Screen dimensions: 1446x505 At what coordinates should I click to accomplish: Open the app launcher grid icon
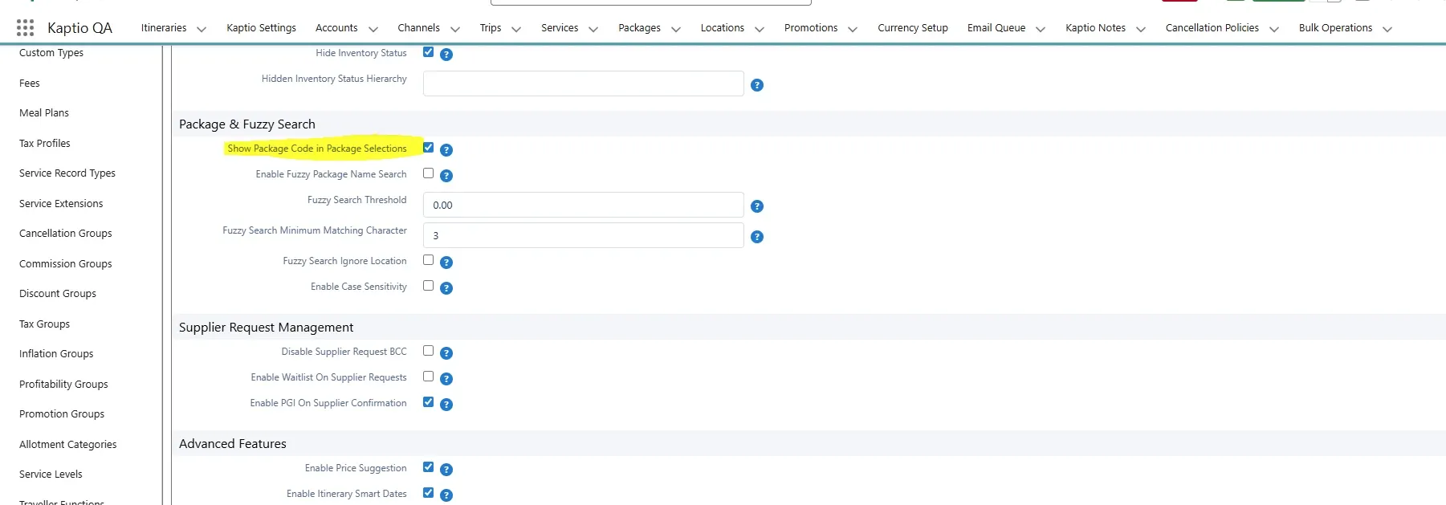tap(25, 28)
